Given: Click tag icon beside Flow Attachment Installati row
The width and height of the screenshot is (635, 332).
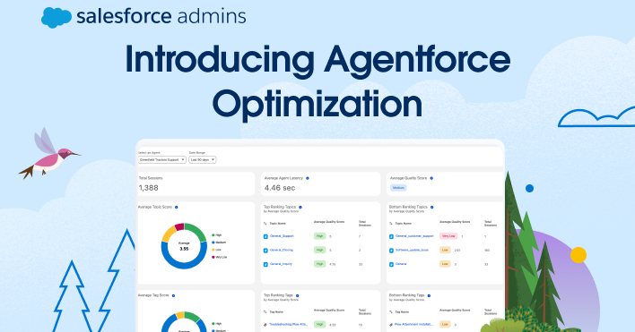Looking at the screenshot, I should click(391, 325).
